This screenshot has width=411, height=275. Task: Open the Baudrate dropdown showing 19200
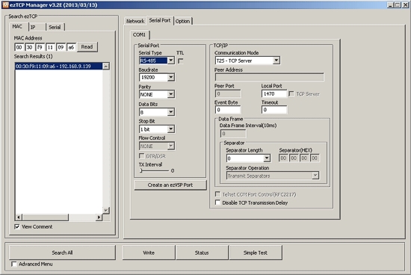pyautogui.click(x=171, y=77)
